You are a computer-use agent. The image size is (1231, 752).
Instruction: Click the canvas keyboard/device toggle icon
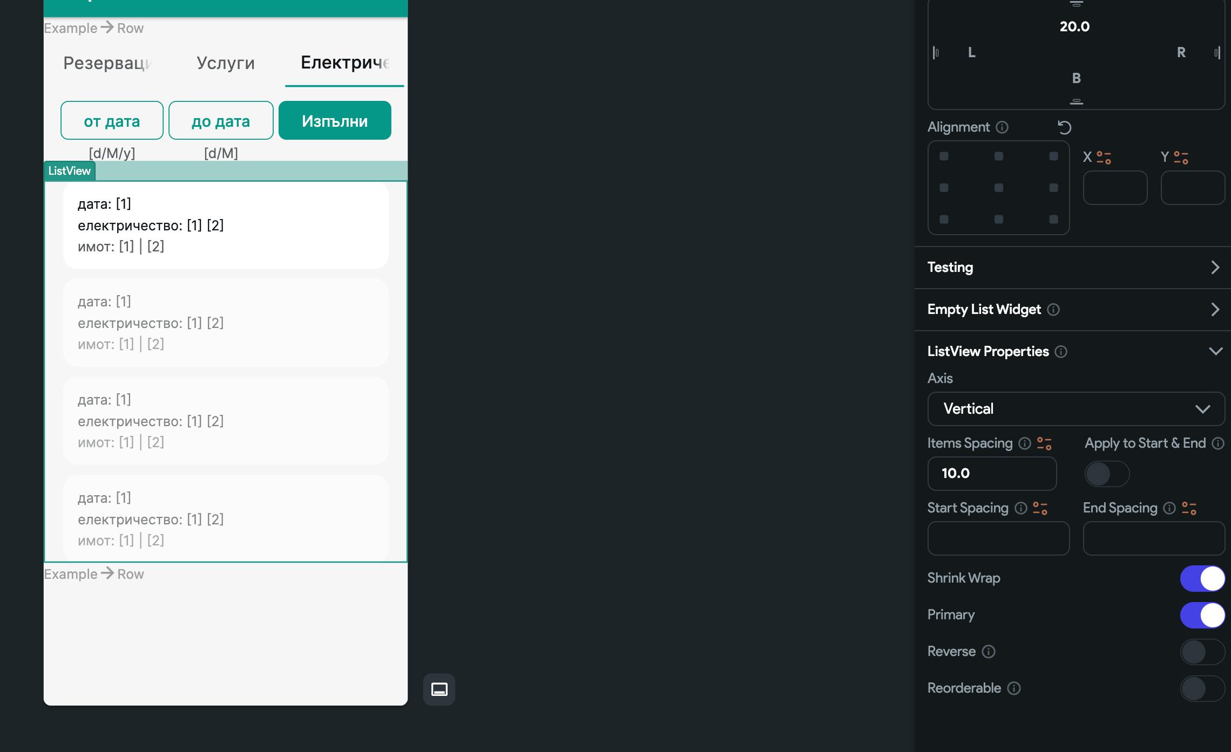(x=439, y=689)
